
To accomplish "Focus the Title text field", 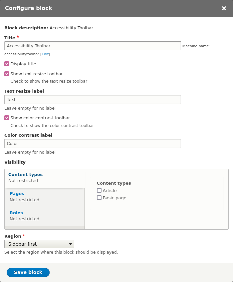I will point(93,46).
